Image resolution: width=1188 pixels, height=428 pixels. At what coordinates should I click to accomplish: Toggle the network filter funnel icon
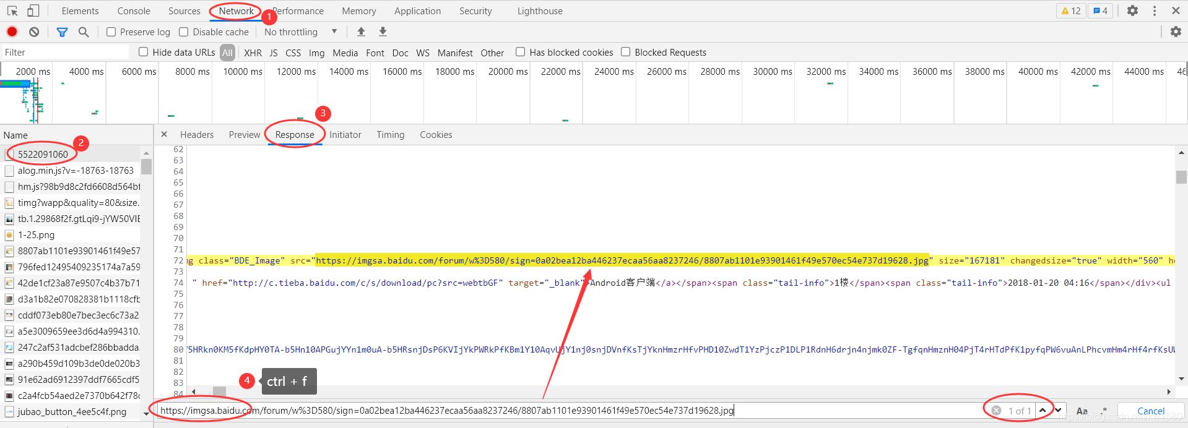(x=62, y=32)
